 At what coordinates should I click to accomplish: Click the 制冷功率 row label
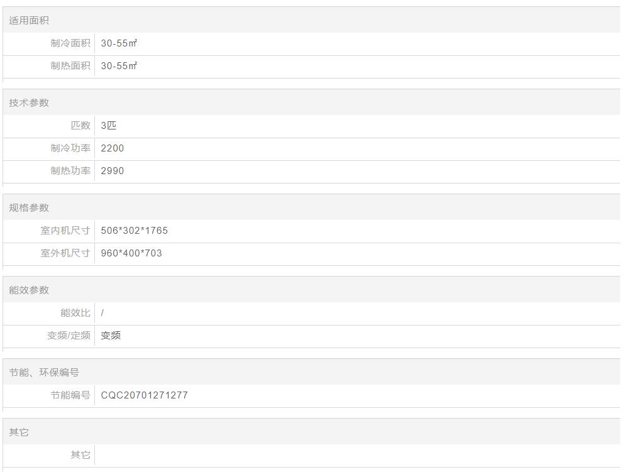pyautogui.click(x=70, y=148)
